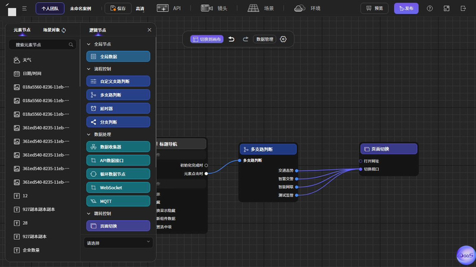The width and height of the screenshot is (476, 267).
Task: Click the hamburger menu icon
Action: 24,9
